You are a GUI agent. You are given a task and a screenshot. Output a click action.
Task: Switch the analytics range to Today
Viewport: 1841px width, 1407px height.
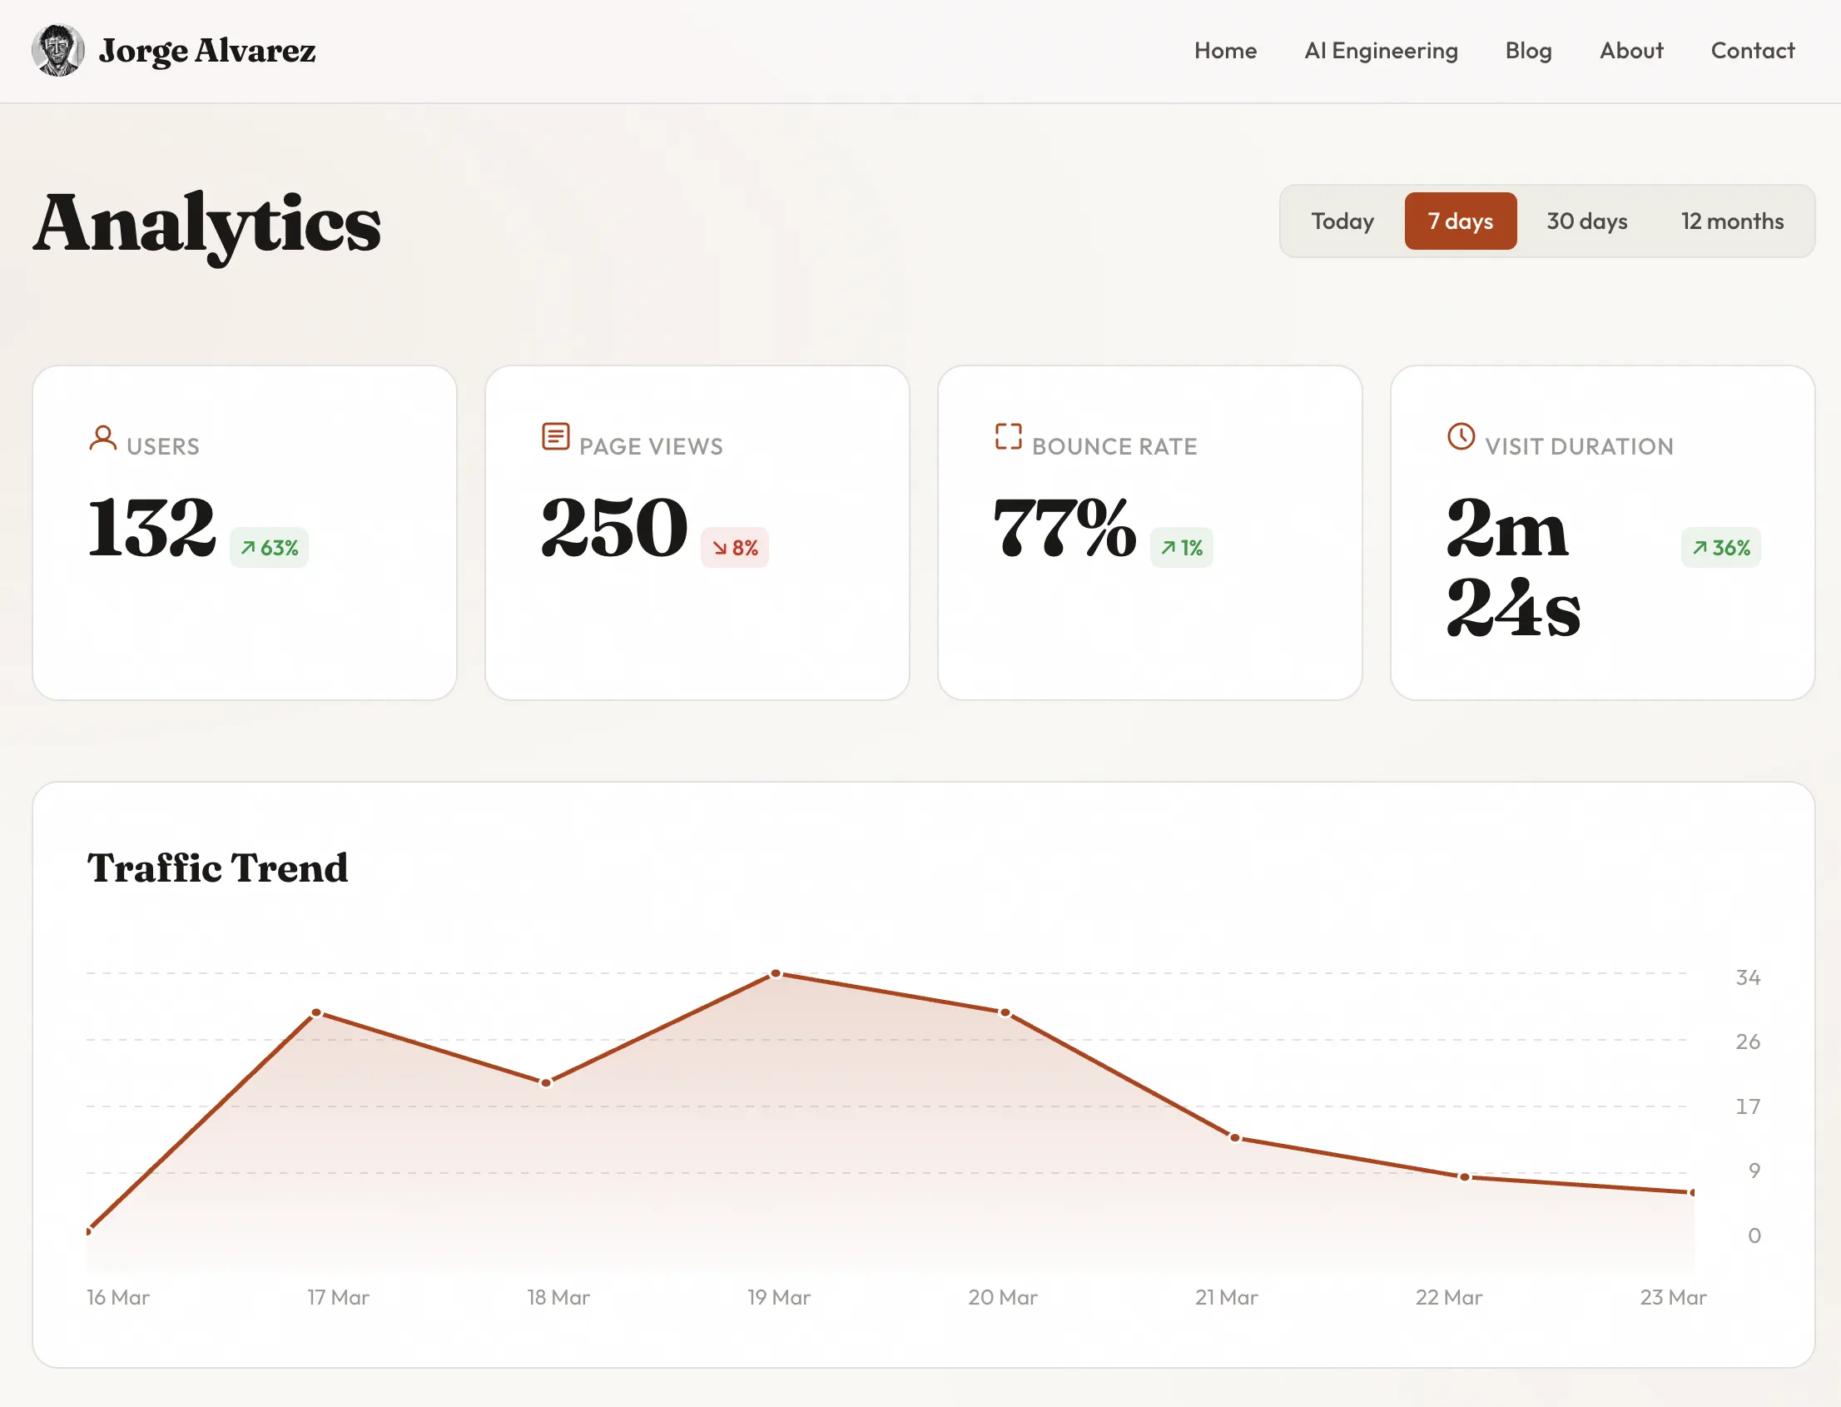point(1341,221)
